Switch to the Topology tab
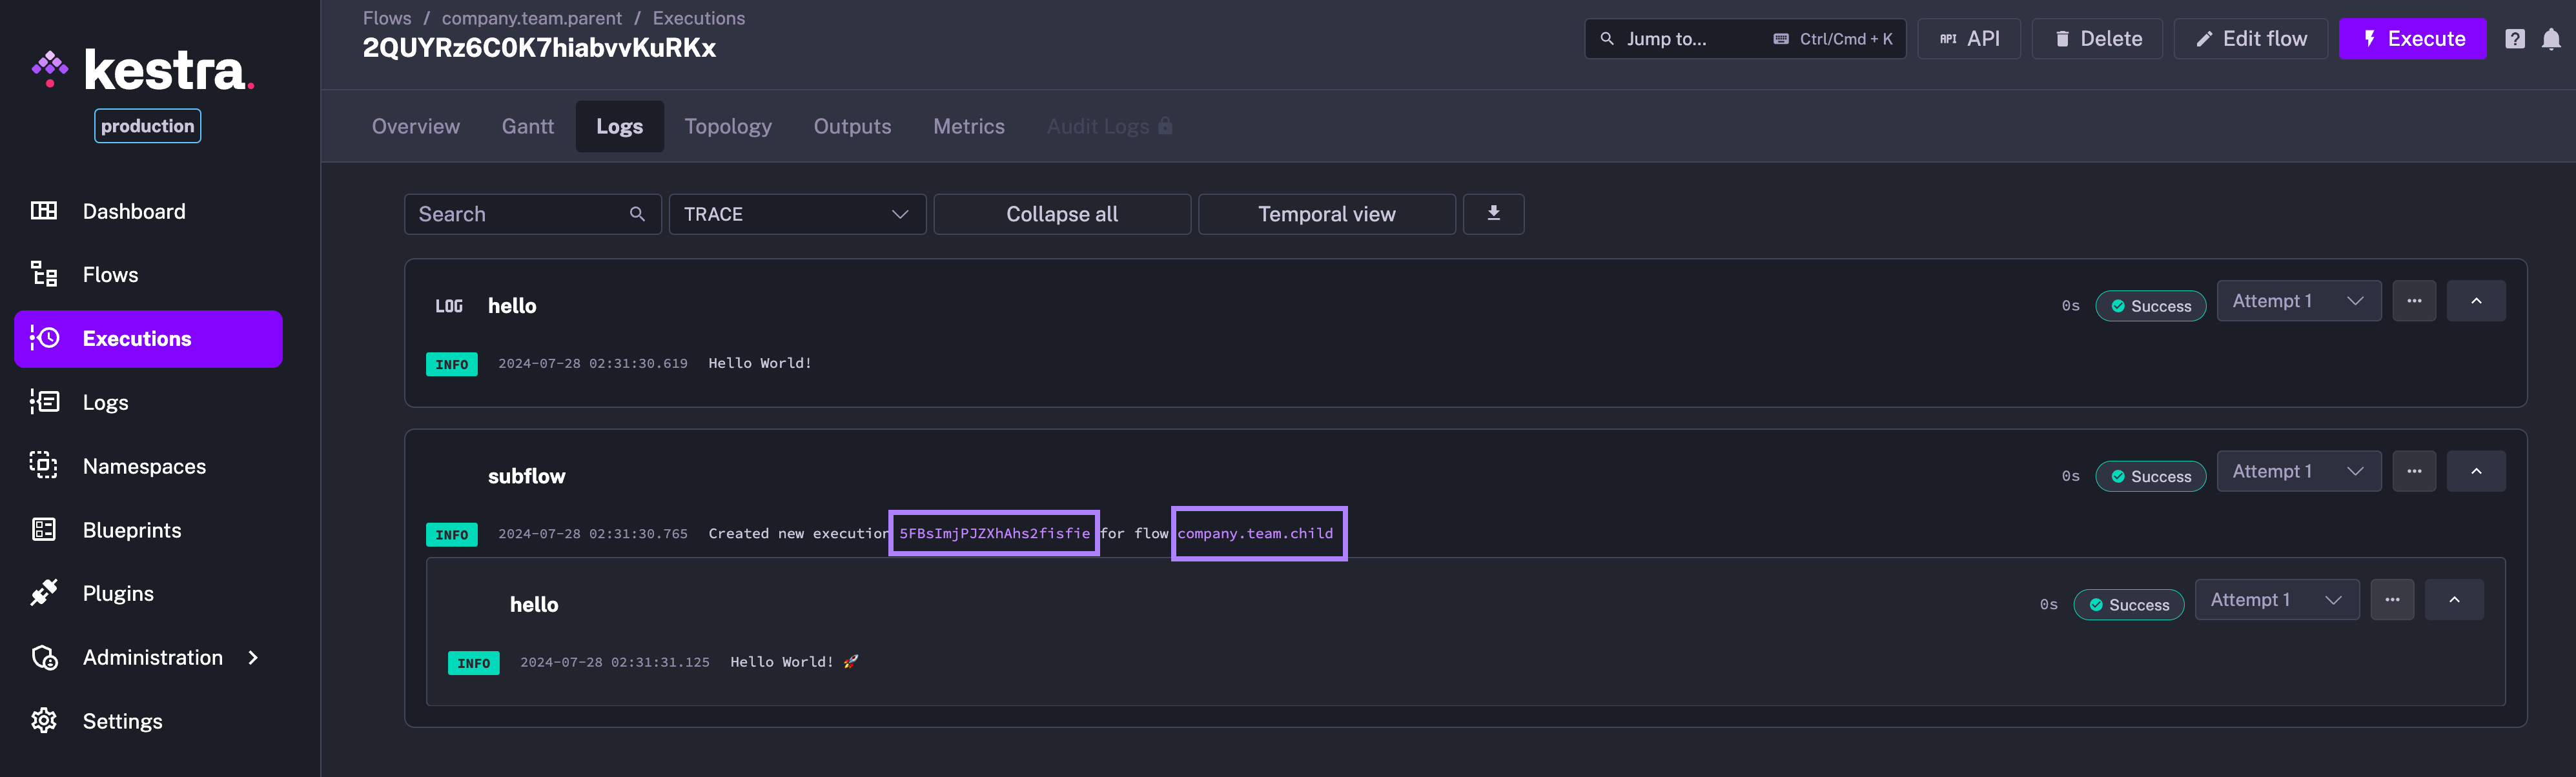The height and width of the screenshot is (777, 2576). [728, 126]
